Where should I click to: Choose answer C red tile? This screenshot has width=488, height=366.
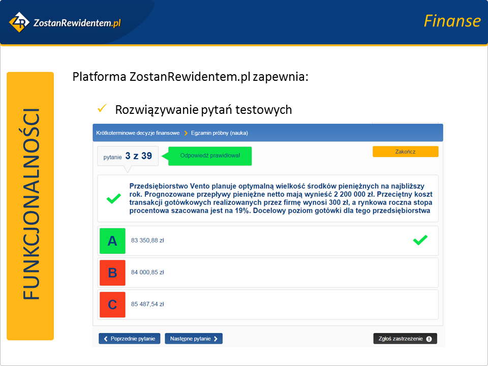112,304
